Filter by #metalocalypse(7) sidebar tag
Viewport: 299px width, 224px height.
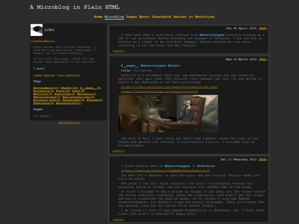click(x=47, y=97)
